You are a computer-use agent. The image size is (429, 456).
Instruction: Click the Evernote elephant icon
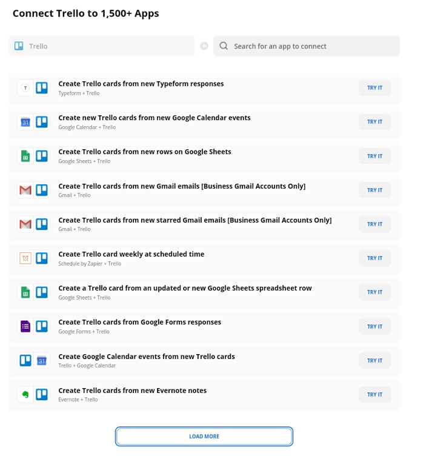[25, 395]
